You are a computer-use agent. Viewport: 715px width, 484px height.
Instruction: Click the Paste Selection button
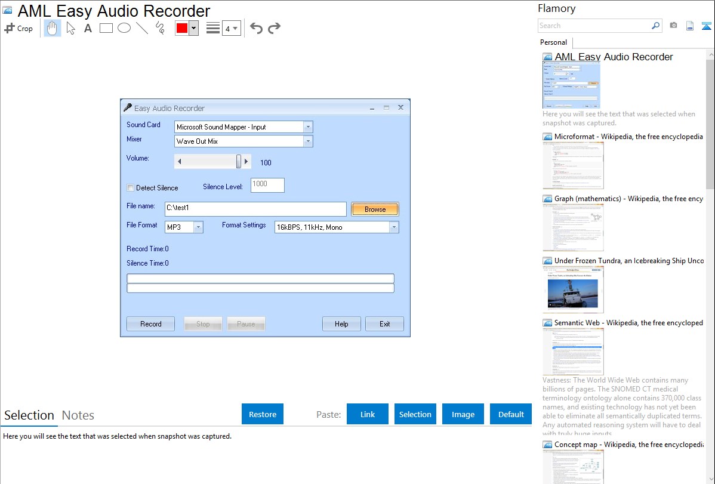point(415,414)
